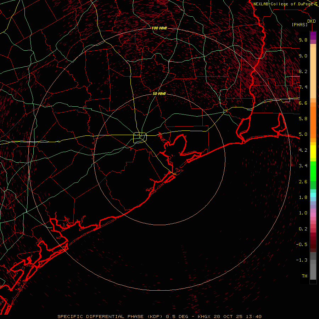Pick the bright yellow band of the color scale
Image resolution: width=319 pixels, height=319 pixels.
313,152
